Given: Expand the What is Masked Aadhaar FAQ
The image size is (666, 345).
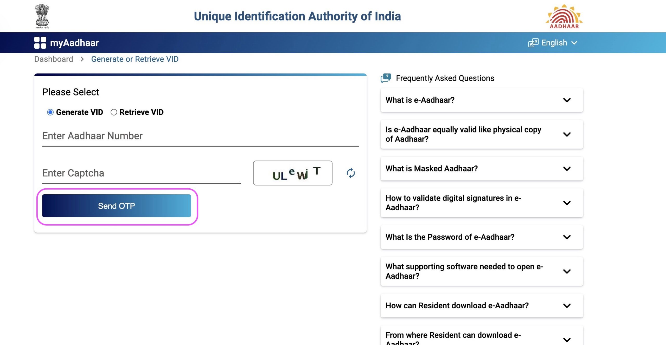Looking at the screenshot, I should pos(568,168).
